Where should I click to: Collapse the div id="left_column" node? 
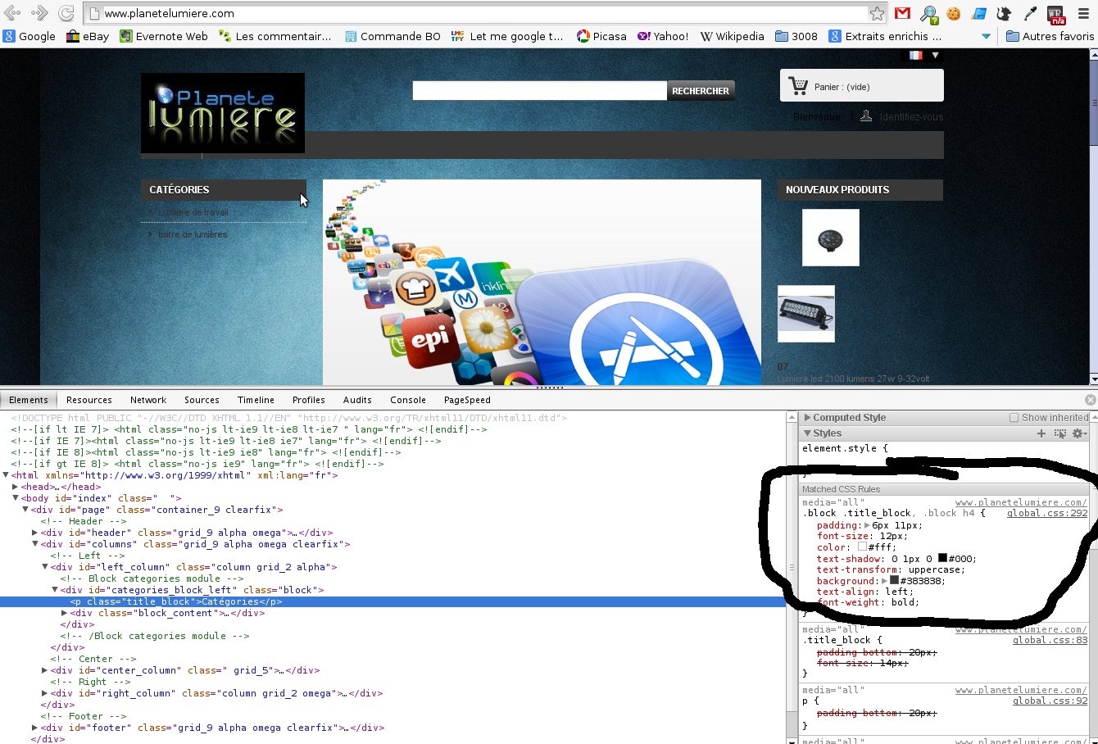(45, 567)
